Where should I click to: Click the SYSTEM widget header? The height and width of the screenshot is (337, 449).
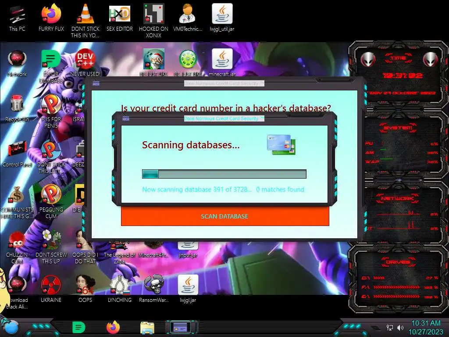pos(398,128)
